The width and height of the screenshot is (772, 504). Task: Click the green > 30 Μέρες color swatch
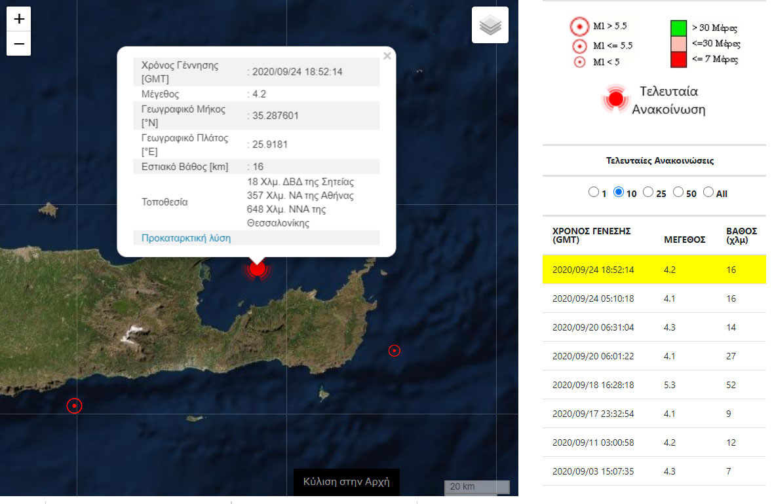coord(678,27)
